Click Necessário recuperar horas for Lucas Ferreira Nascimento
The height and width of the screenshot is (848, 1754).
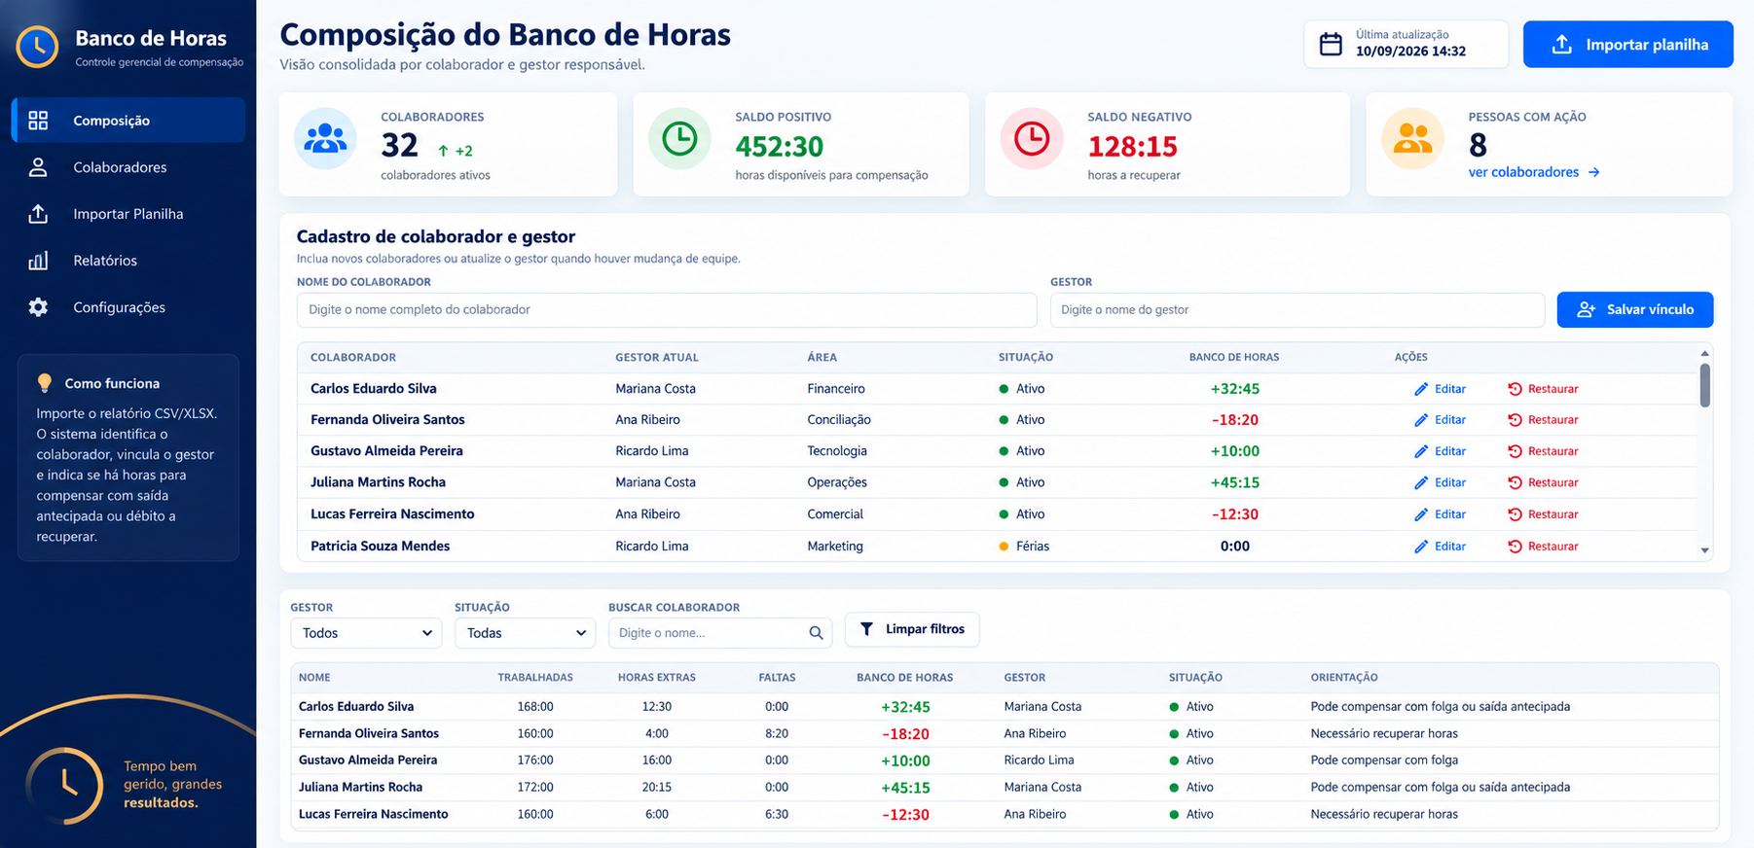pyautogui.click(x=1384, y=815)
